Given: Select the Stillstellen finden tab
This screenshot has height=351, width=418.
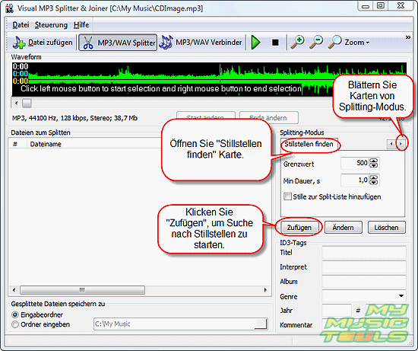Looking at the screenshot, I should [309, 144].
